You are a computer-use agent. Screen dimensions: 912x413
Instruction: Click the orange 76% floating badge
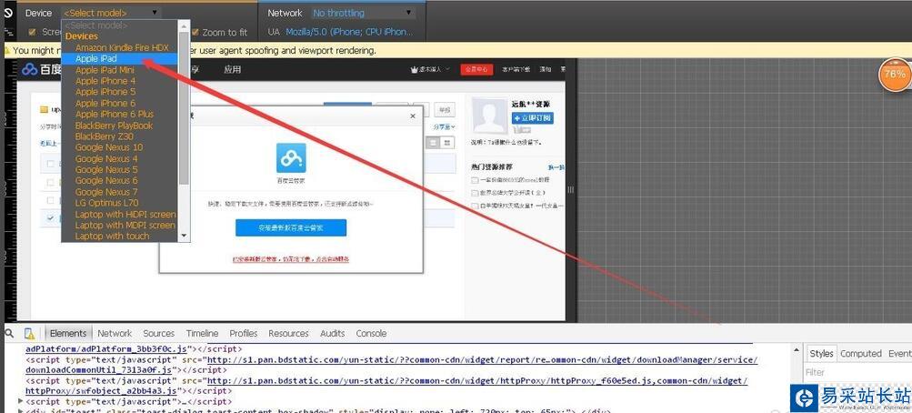[x=895, y=75]
